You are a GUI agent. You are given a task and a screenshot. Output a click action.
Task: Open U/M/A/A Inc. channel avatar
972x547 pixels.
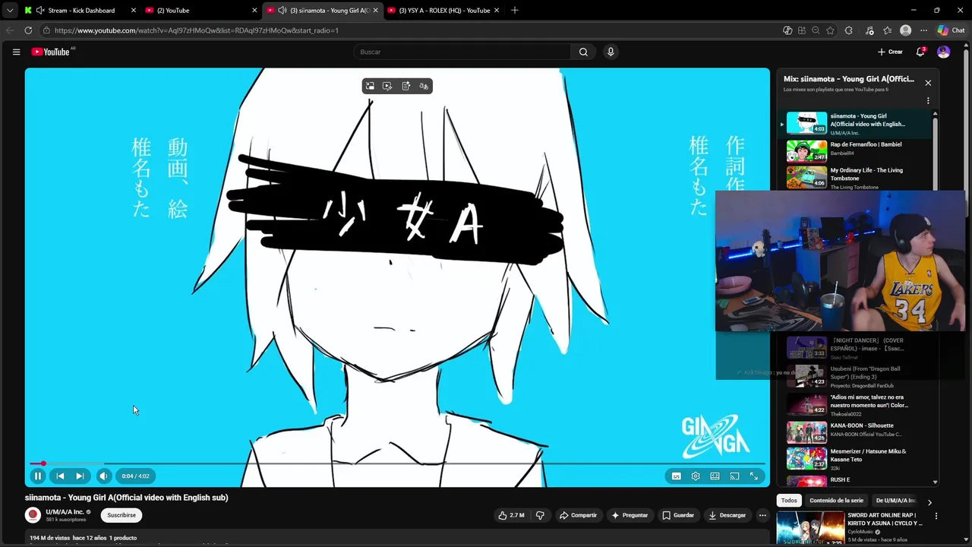tap(33, 515)
